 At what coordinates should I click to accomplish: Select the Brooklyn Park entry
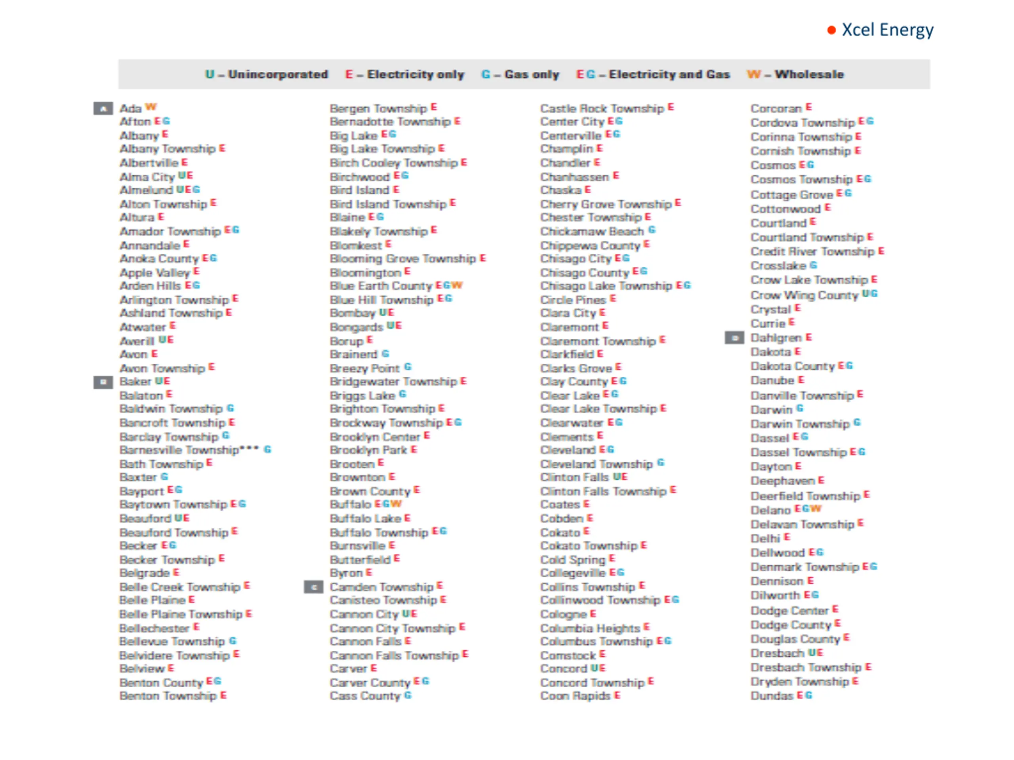(368, 450)
